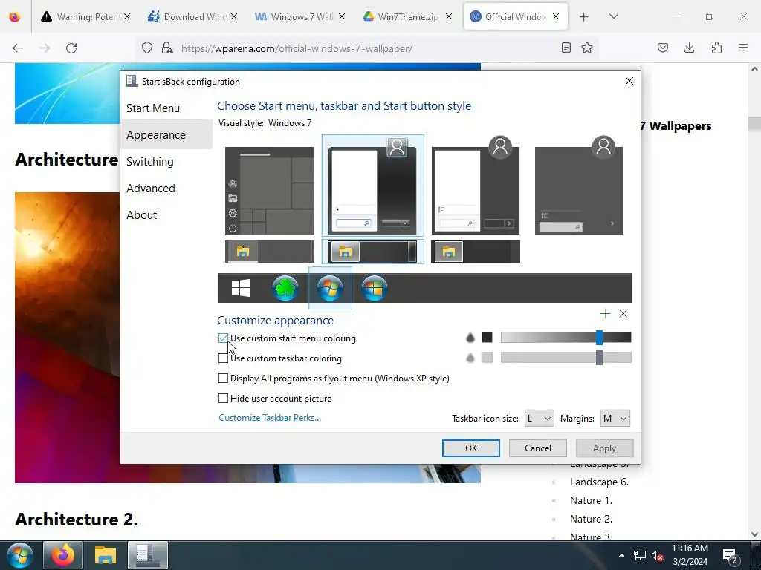Close the Official Windows tab
Screen dimensions: 761x570
point(556,16)
